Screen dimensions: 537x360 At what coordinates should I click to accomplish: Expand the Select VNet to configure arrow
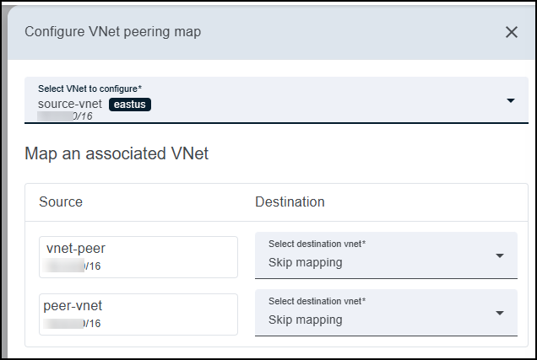(x=511, y=101)
